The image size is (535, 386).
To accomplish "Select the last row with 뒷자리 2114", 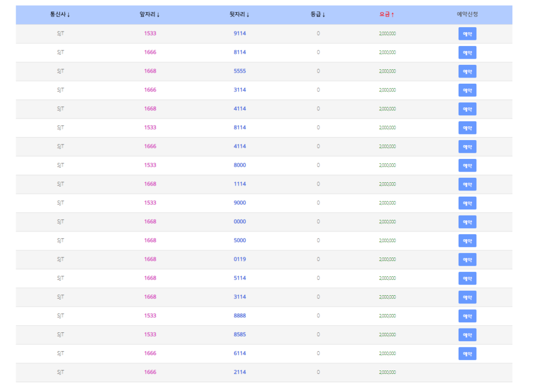I will click(240, 372).
